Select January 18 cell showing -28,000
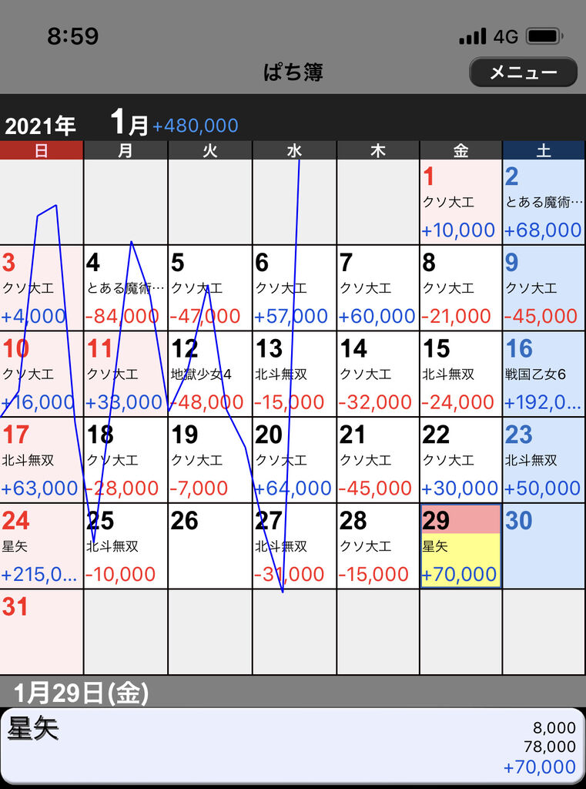586x789 pixels. tap(126, 460)
